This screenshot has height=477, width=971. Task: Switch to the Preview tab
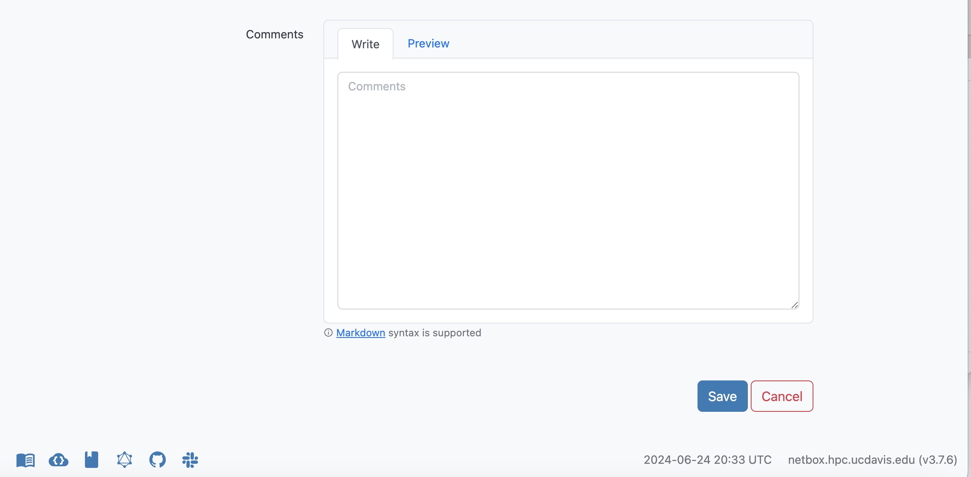coord(428,43)
